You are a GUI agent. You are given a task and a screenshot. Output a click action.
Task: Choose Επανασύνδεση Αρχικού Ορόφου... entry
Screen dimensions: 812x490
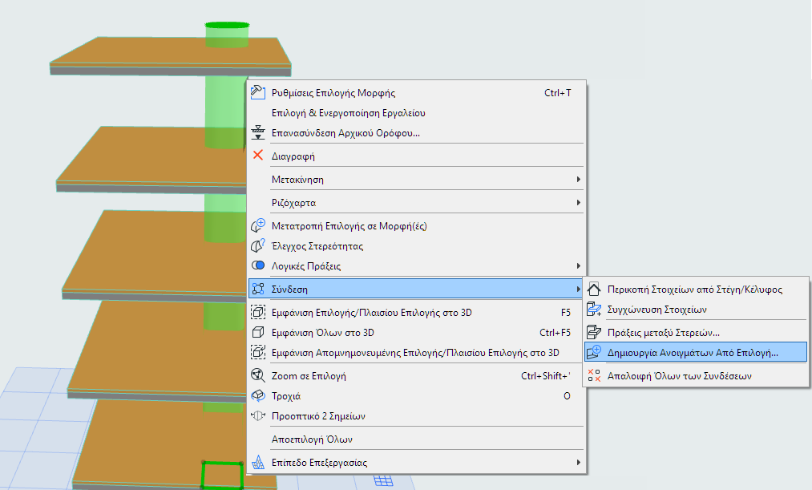point(417,132)
